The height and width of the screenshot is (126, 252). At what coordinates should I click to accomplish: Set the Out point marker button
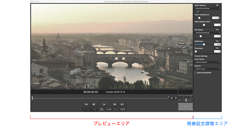(x=176, y=98)
